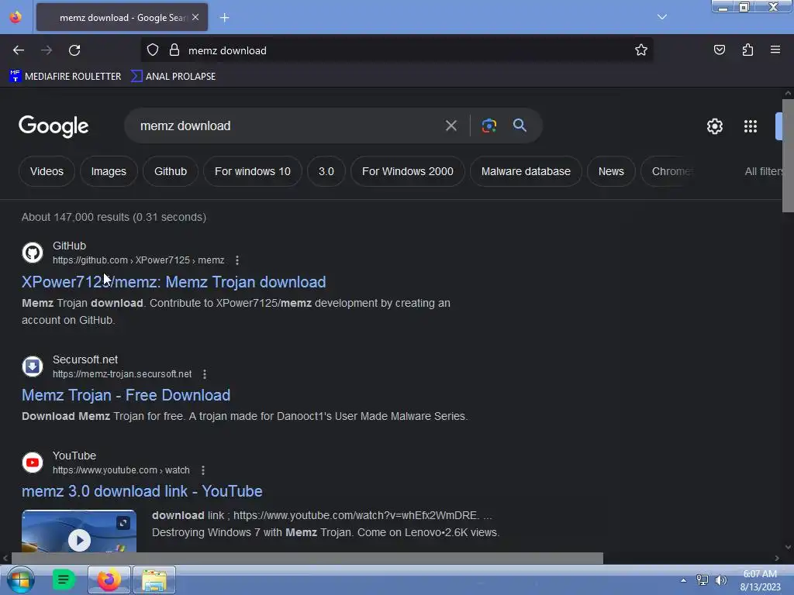794x595 pixels.
Task: Click the memz-trojan.securesoft.net URL
Action: pyautogui.click(x=122, y=374)
